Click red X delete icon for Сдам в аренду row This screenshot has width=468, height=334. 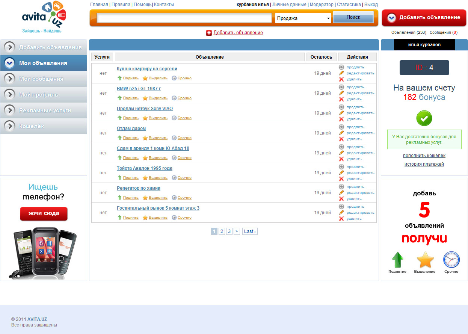click(341, 159)
